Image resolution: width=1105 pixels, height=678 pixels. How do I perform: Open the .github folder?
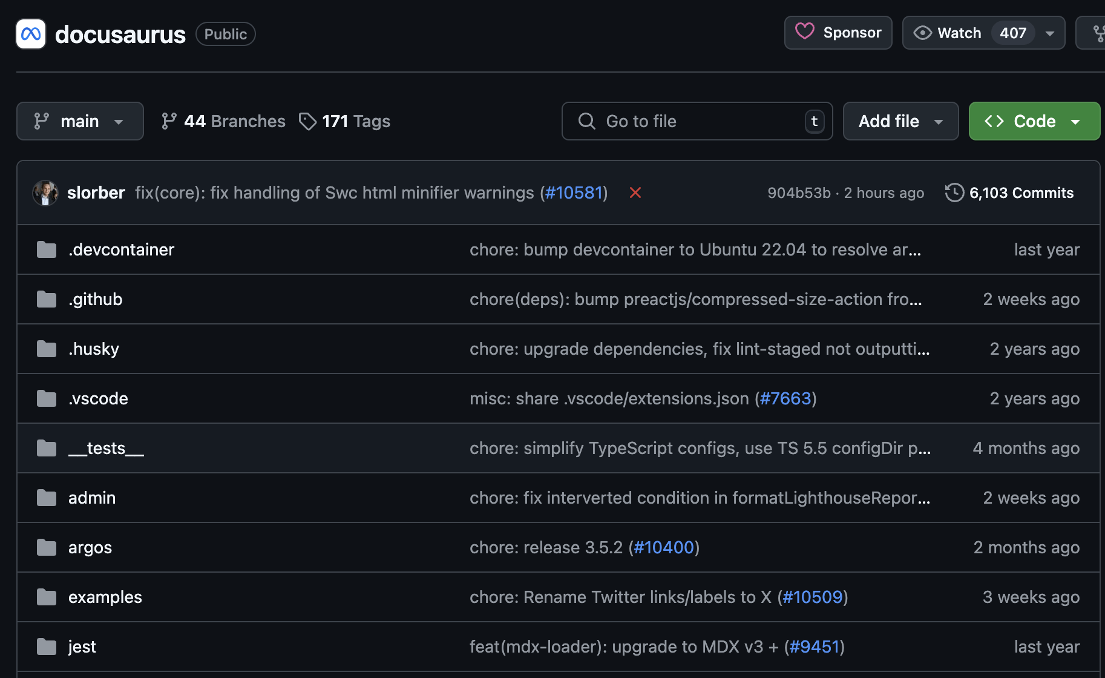[x=95, y=299]
